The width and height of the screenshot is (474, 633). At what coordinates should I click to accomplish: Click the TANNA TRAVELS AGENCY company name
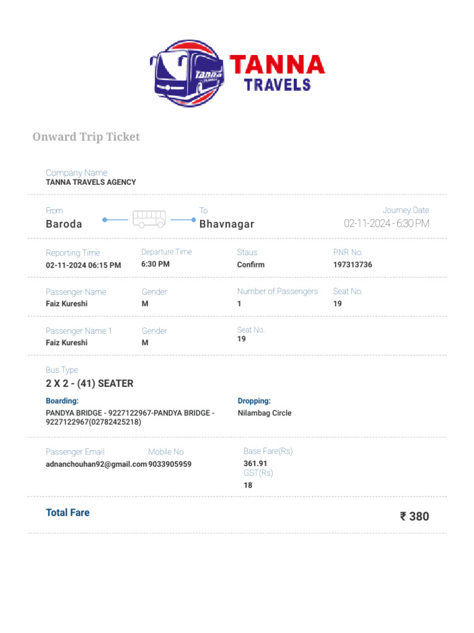coord(91,182)
